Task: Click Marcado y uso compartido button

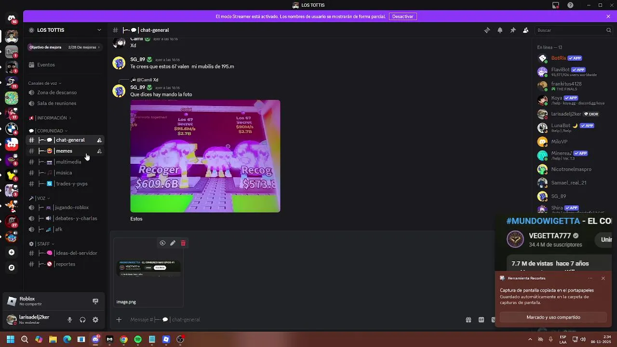Action: point(553,317)
